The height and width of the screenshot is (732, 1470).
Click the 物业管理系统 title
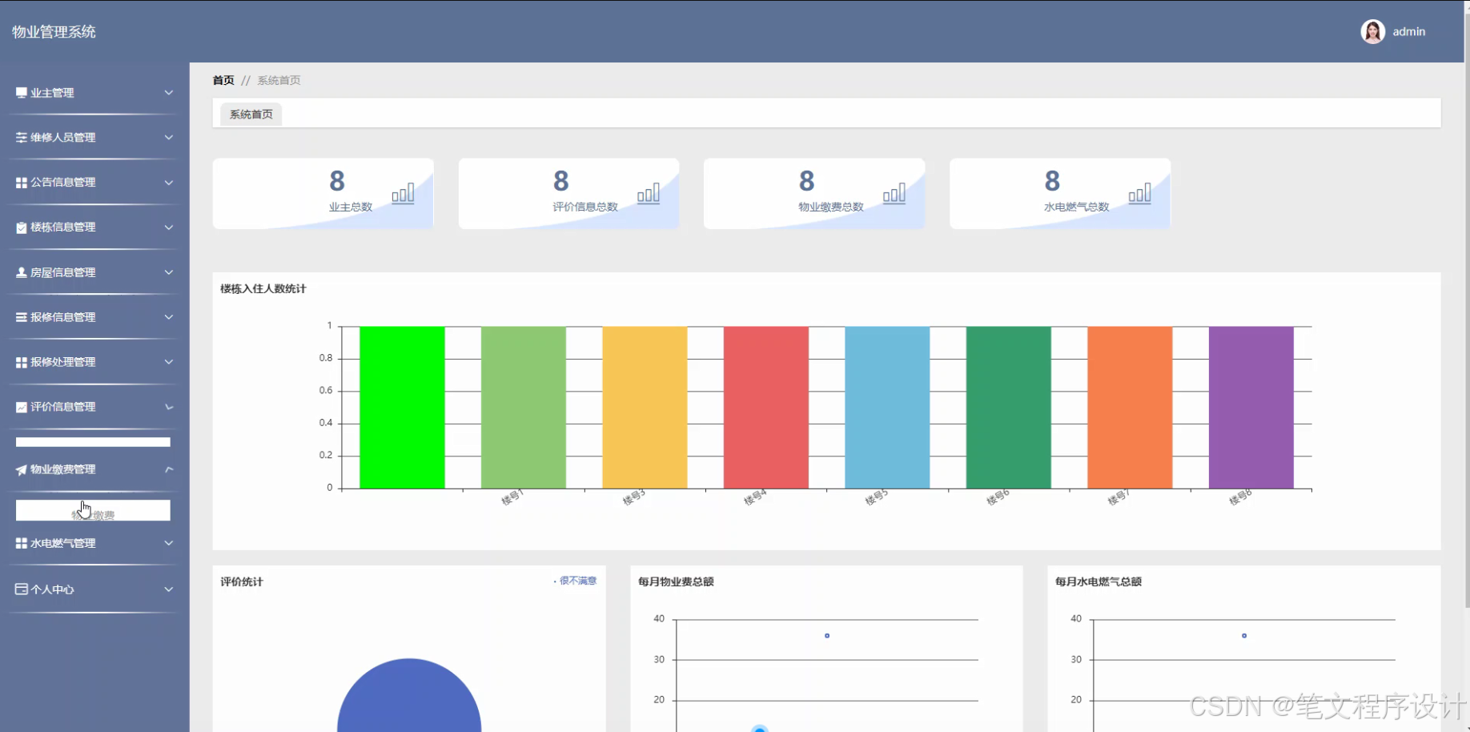pos(54,32)
